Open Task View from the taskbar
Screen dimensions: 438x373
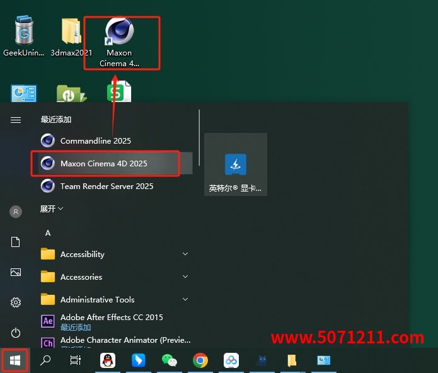click(76, 360)
